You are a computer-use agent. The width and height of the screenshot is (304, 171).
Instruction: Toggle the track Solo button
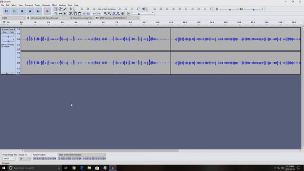point(12,32)
